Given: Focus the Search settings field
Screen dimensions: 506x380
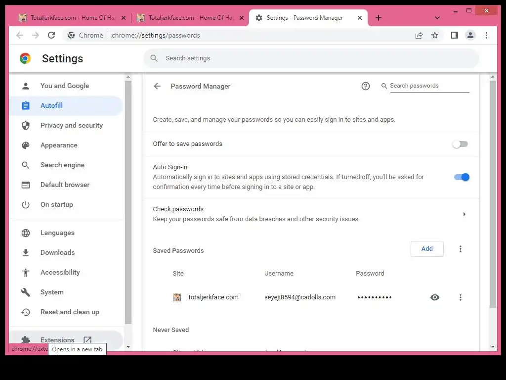Looking at the screenshot, I should click(x=311, y=58).
